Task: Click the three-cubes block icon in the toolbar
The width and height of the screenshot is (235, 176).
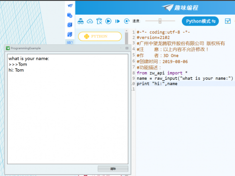Action: (x=81, y=21)
